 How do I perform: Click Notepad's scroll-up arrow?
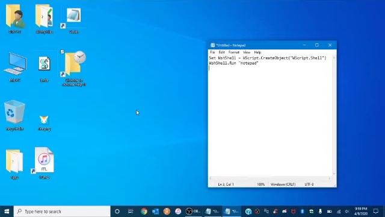pyautogui.click(x=334, y=58)
